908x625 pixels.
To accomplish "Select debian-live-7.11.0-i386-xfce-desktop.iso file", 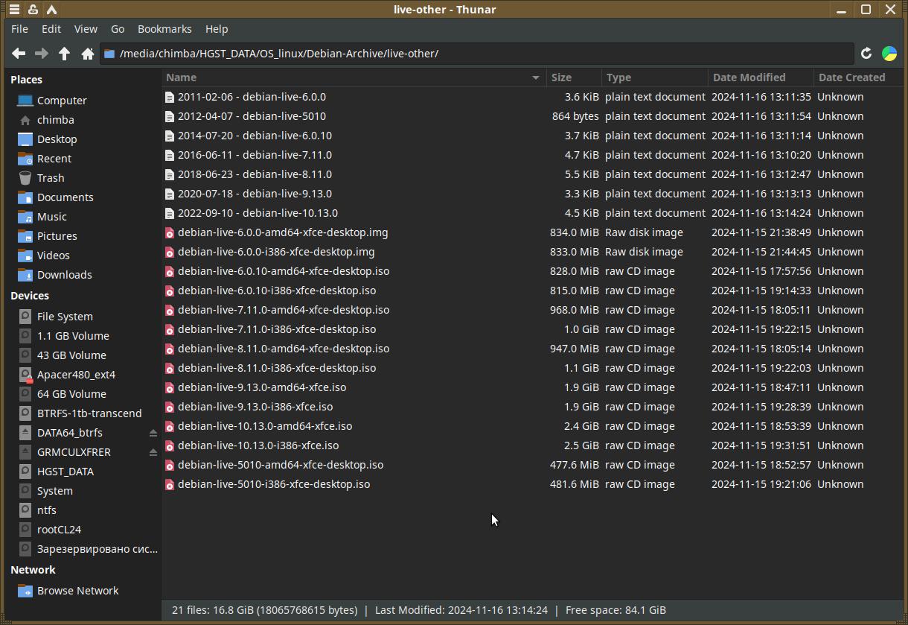I will [277, 329].
